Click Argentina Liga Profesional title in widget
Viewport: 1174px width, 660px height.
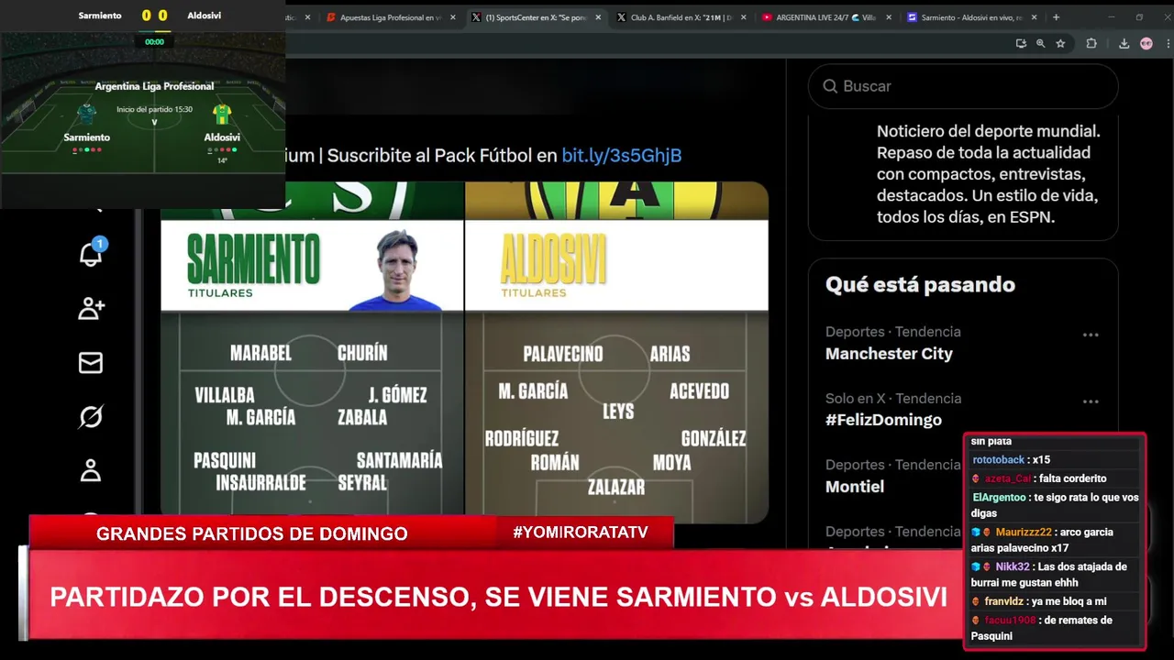(x=154, y=86)
